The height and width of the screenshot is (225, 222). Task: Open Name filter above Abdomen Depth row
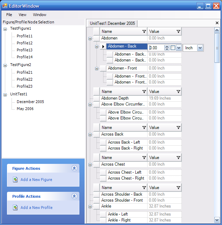[x=144, y=92]
